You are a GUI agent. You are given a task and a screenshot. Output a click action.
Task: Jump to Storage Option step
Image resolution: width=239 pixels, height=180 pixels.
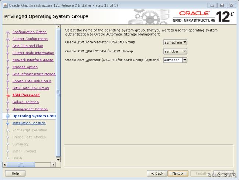[x=25, y=67]
